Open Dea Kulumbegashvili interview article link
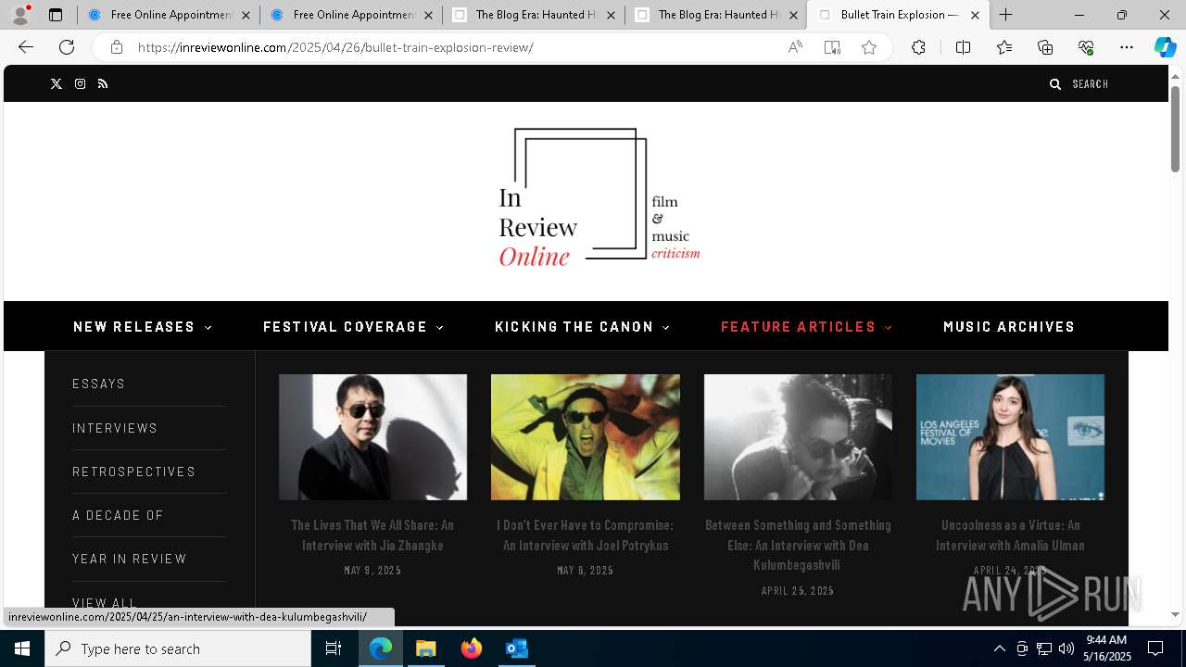The image size is (1186, 667). pyautogui.click(x=798, y=545)
